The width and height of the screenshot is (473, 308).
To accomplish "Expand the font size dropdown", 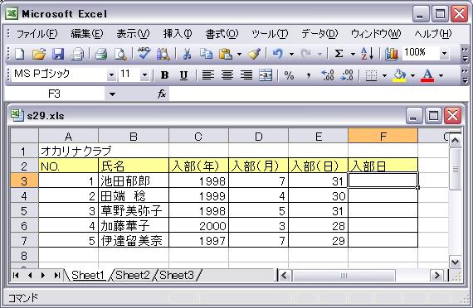I will coord(144,75).
